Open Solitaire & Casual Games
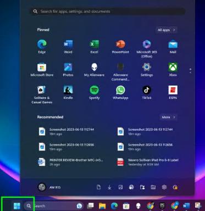This screenshot has width=205, height=211. (42, 95)
